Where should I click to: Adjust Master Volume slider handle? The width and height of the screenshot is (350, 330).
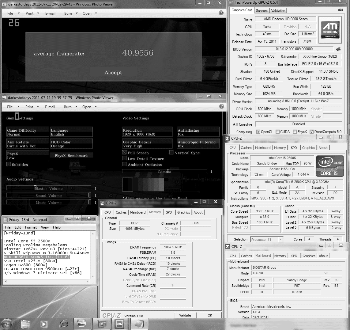(35, 188)
